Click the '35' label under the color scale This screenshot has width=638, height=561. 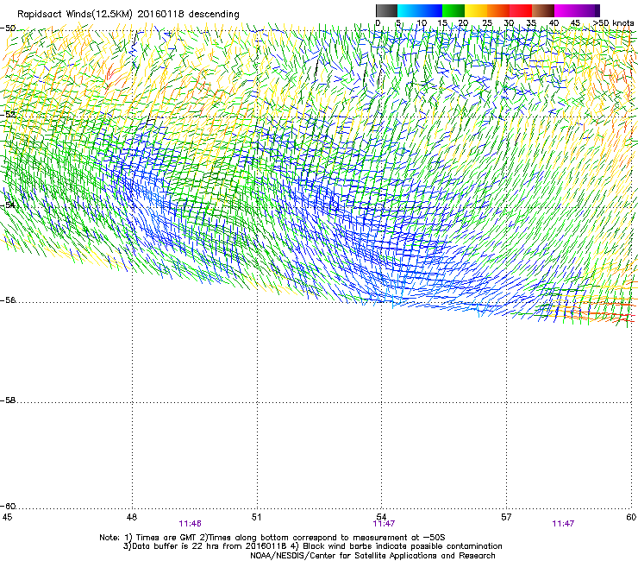coord(531,22)
